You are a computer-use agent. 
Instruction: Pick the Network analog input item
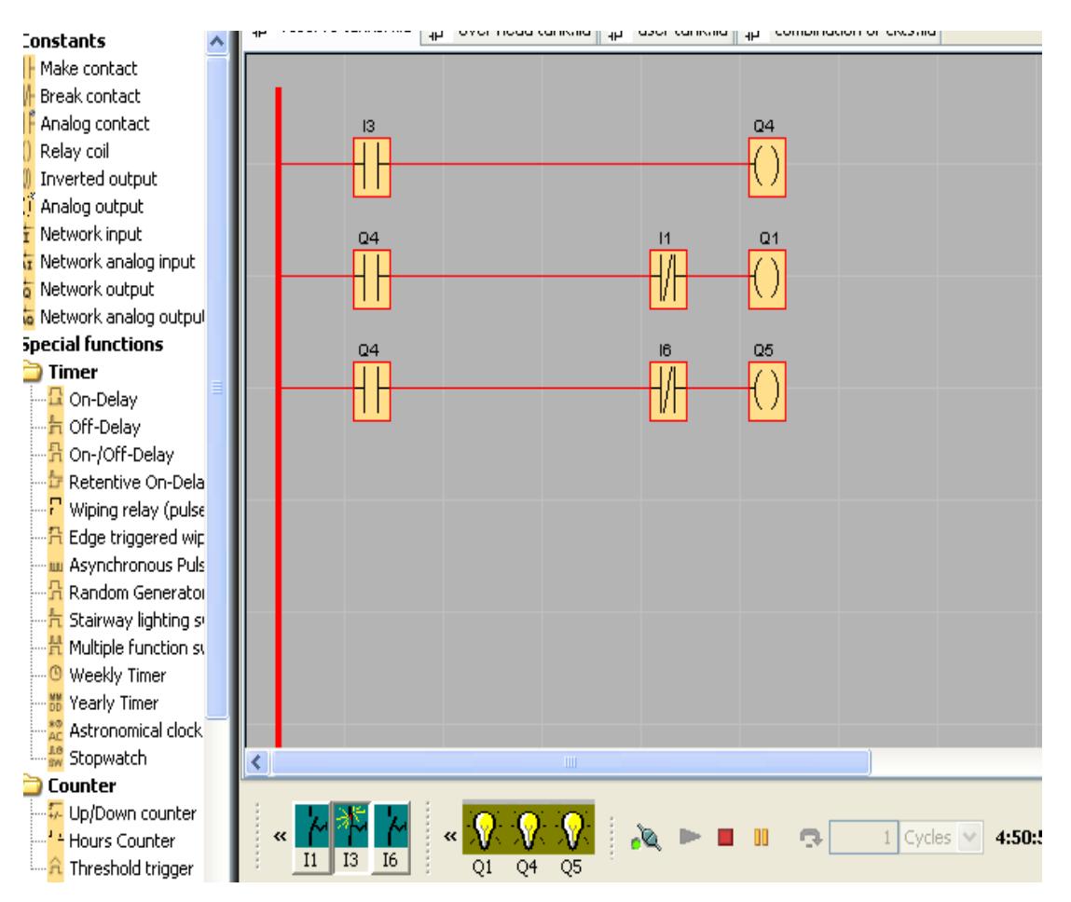[x=109, y=262]
